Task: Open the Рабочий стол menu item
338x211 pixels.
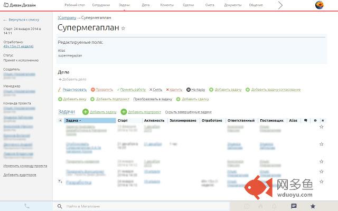Action: point(75,5)
